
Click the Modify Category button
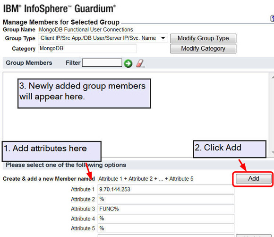click(203, 48)
